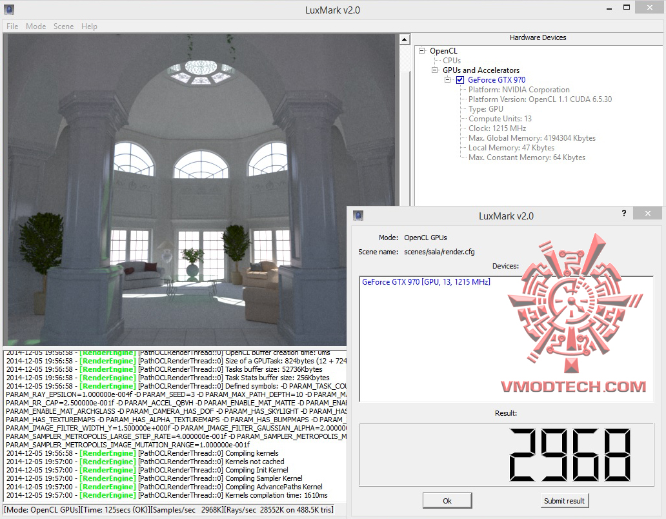Click the Hardware Devices panel header
The image size is (666, 519).
click(538, 38)
